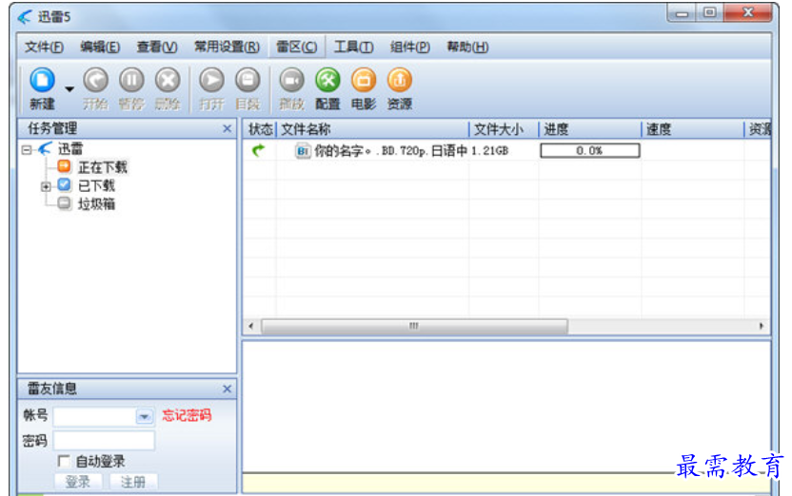Click the Xunlei bird logo in title bar

pyautogui.click(x=25, y=17)
